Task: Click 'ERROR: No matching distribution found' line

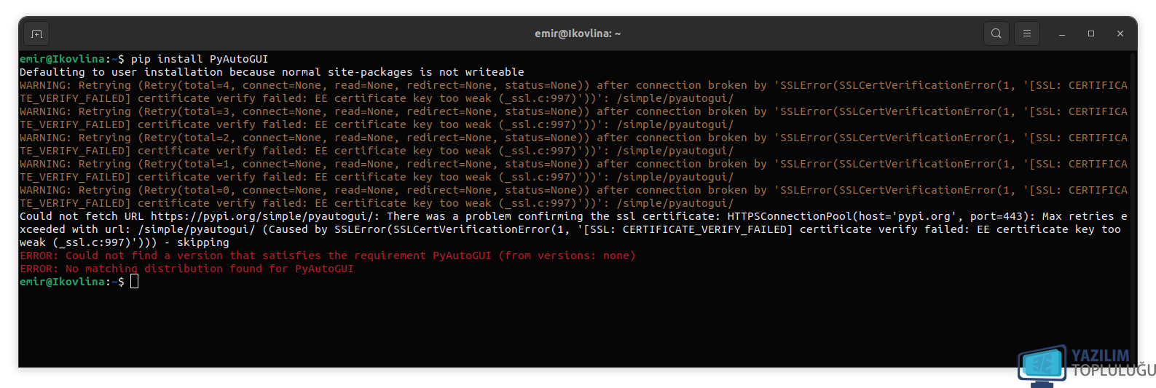Action: 186,269
